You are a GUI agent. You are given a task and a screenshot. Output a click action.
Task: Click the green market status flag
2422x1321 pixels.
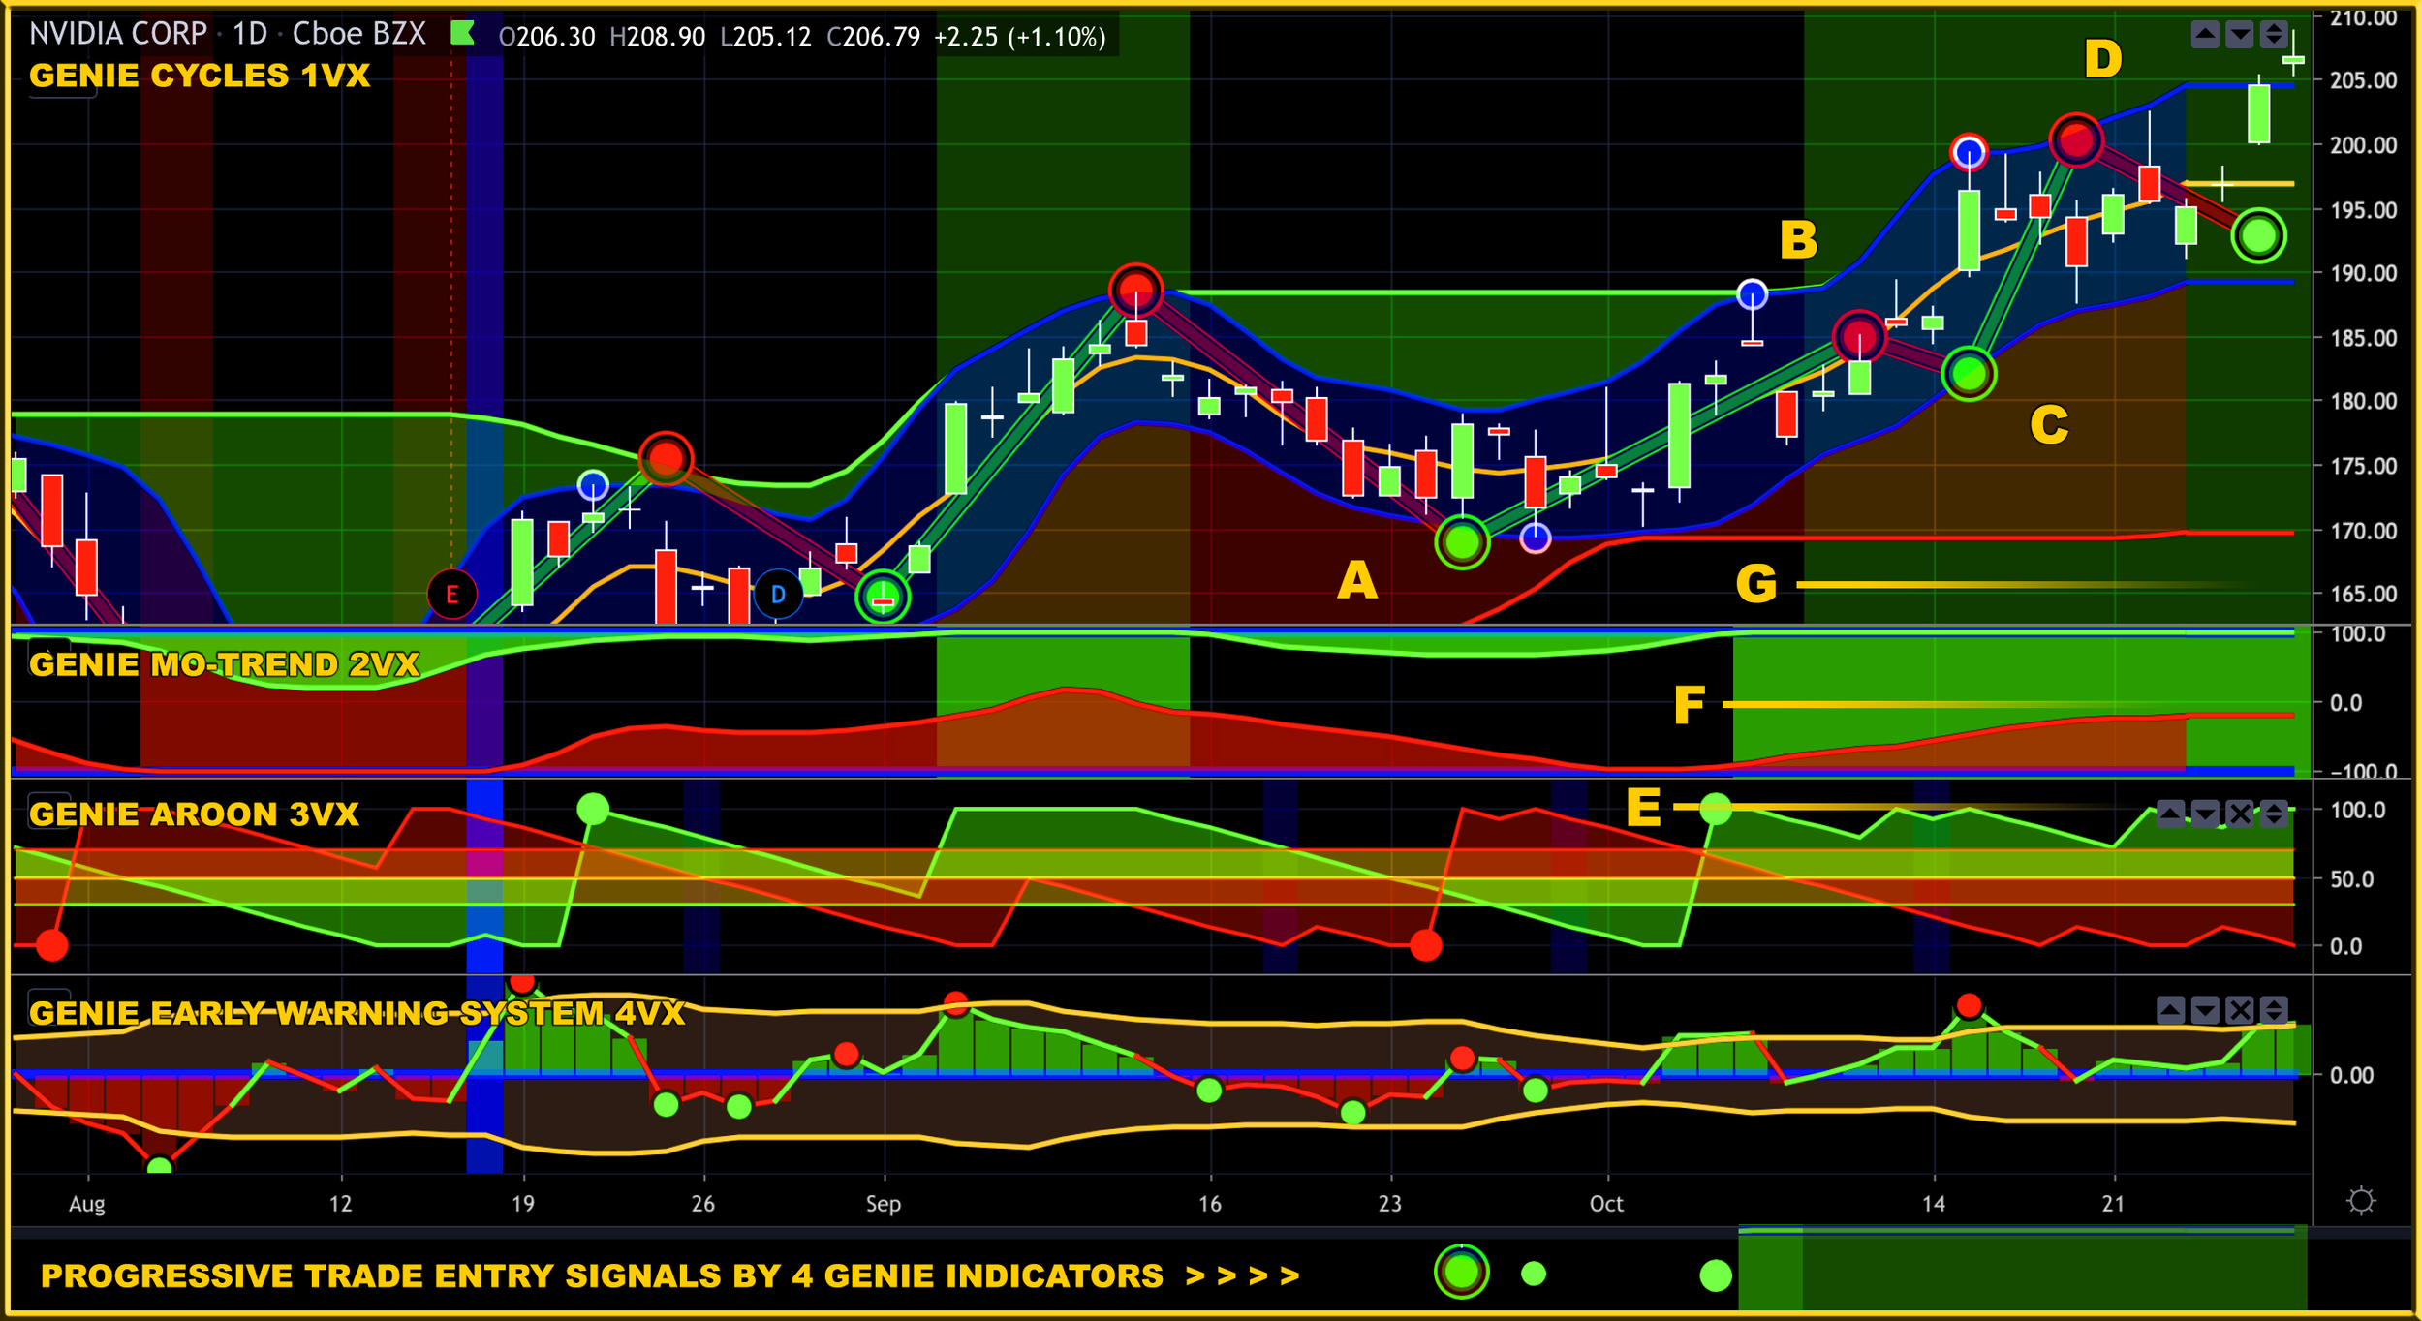pos(463,34)
